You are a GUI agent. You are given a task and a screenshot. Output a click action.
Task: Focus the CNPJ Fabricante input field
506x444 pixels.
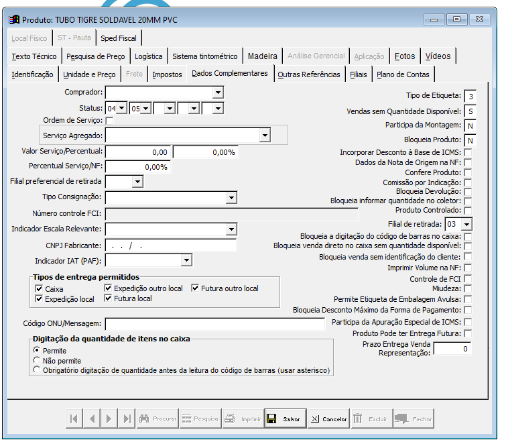click(171, 245)
